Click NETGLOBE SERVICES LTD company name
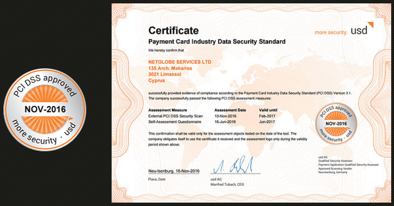The image size is (394, 206). pyautogui.click(x=180, y=62)
